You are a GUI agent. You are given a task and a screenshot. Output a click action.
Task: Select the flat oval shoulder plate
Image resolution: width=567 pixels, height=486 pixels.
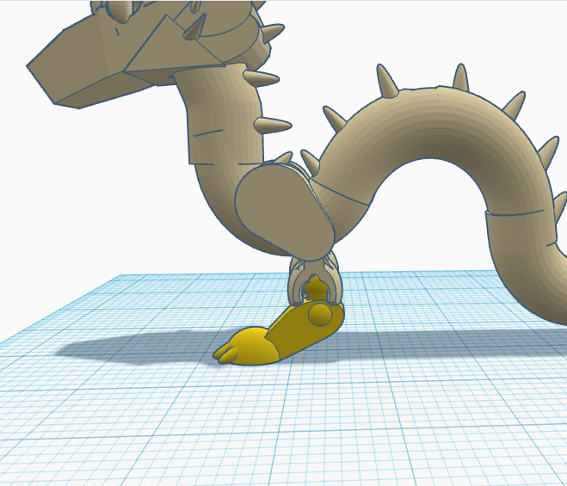tap(284, 212)
